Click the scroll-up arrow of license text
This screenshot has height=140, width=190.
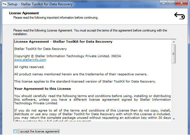click(x=174, y=42)
